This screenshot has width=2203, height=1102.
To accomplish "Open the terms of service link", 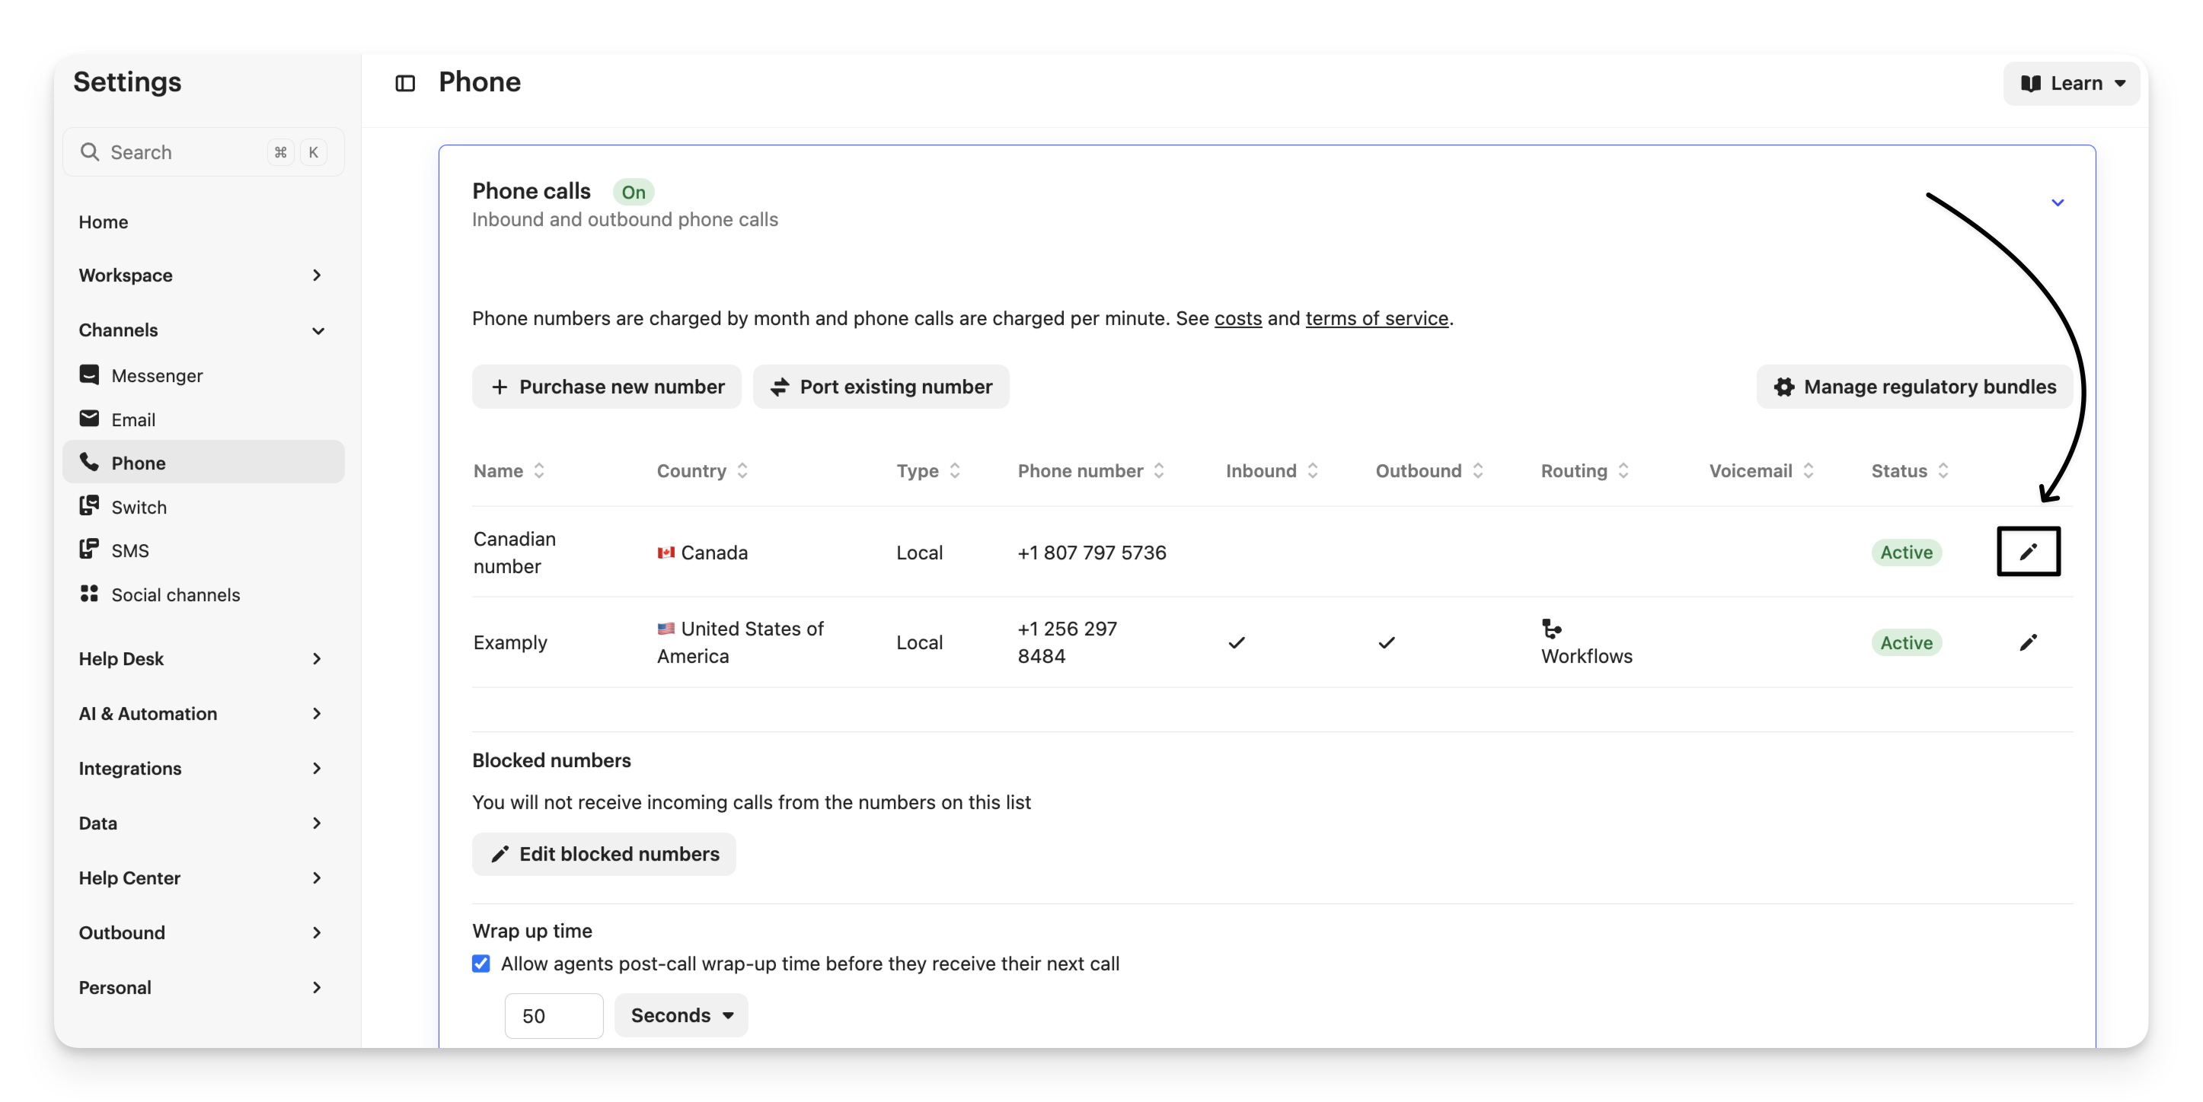I will click(x=1376, y=319).
